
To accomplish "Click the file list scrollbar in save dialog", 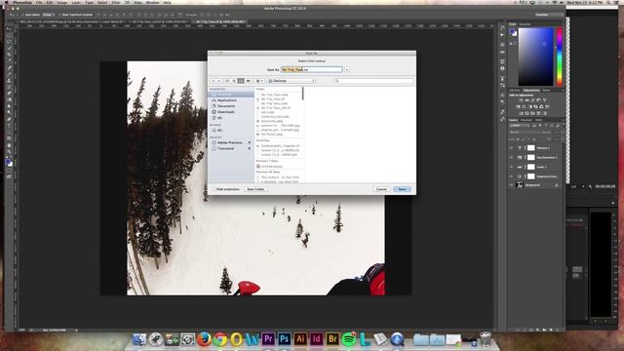I will pos(303,94).
